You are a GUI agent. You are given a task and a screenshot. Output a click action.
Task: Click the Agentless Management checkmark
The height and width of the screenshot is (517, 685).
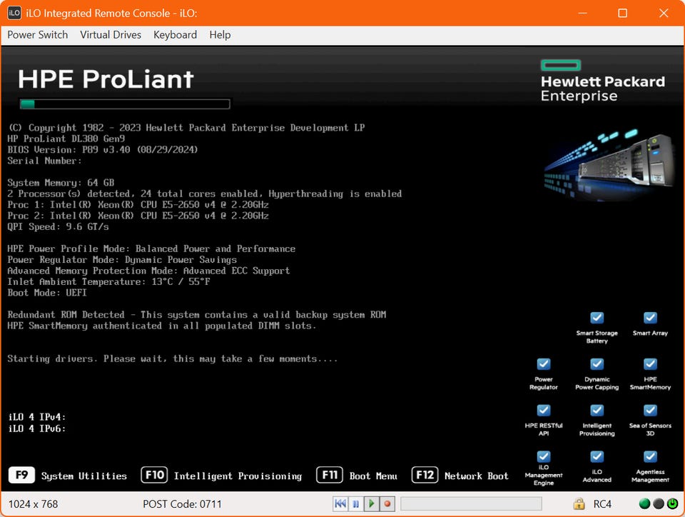tap(650, 457)
